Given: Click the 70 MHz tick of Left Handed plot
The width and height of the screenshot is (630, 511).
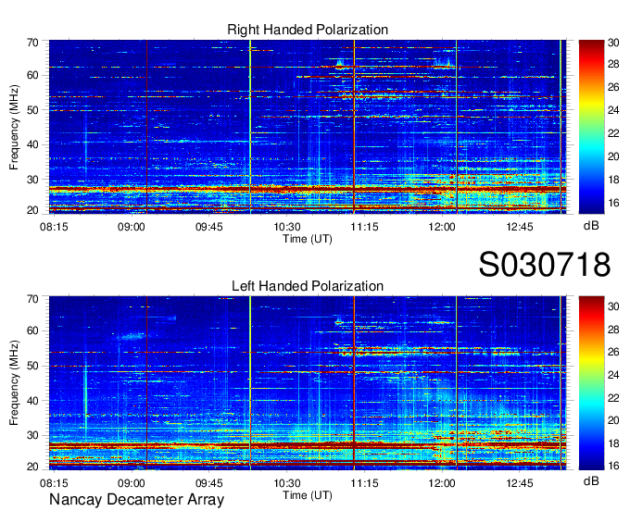Looking at the screenshot, I should click(x=32, y=299).
